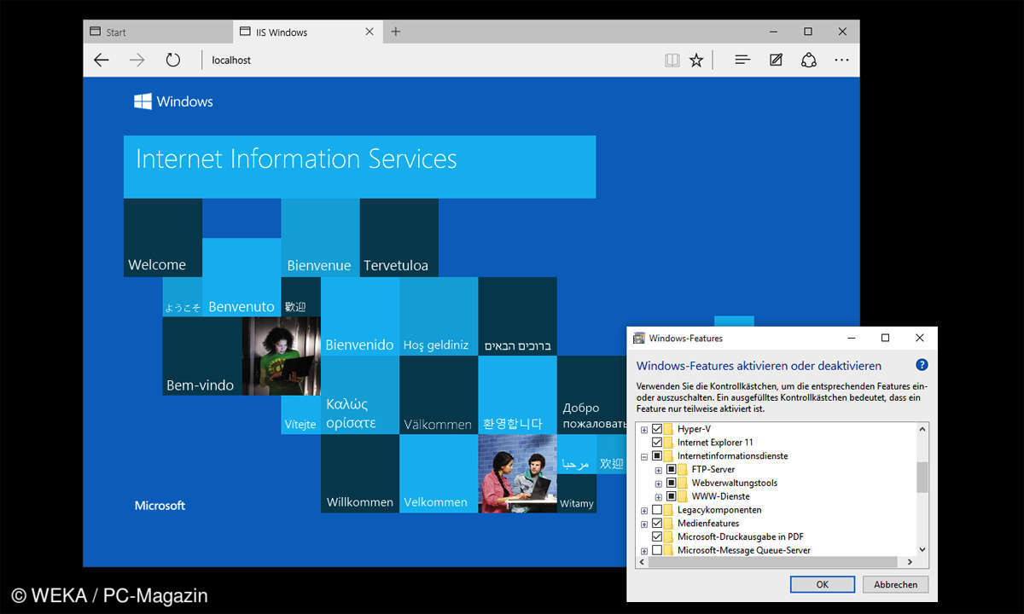The width and height of the screenshot is (1024, 614).
Task: Refresh the localhost page
Action: tap(173, 60)
